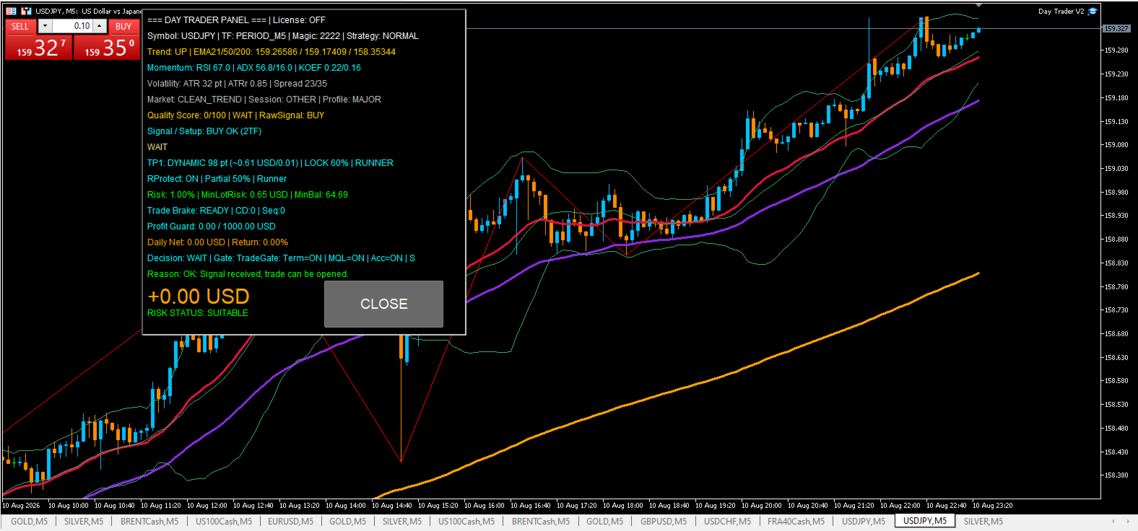The height and width of the screenshot is (531, 1138).
Task: Click the 'Day Trader V2' label
Action: [1061, 11]
